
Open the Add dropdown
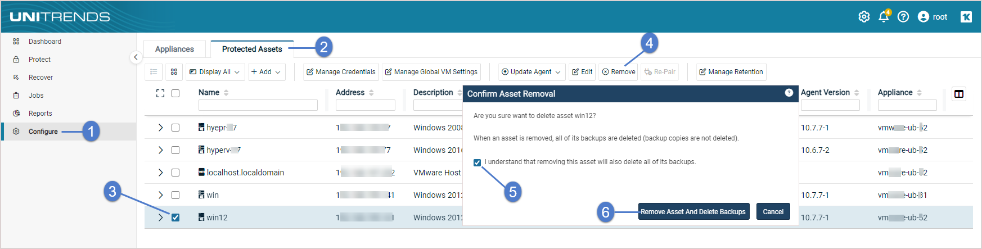click(266, 72)
